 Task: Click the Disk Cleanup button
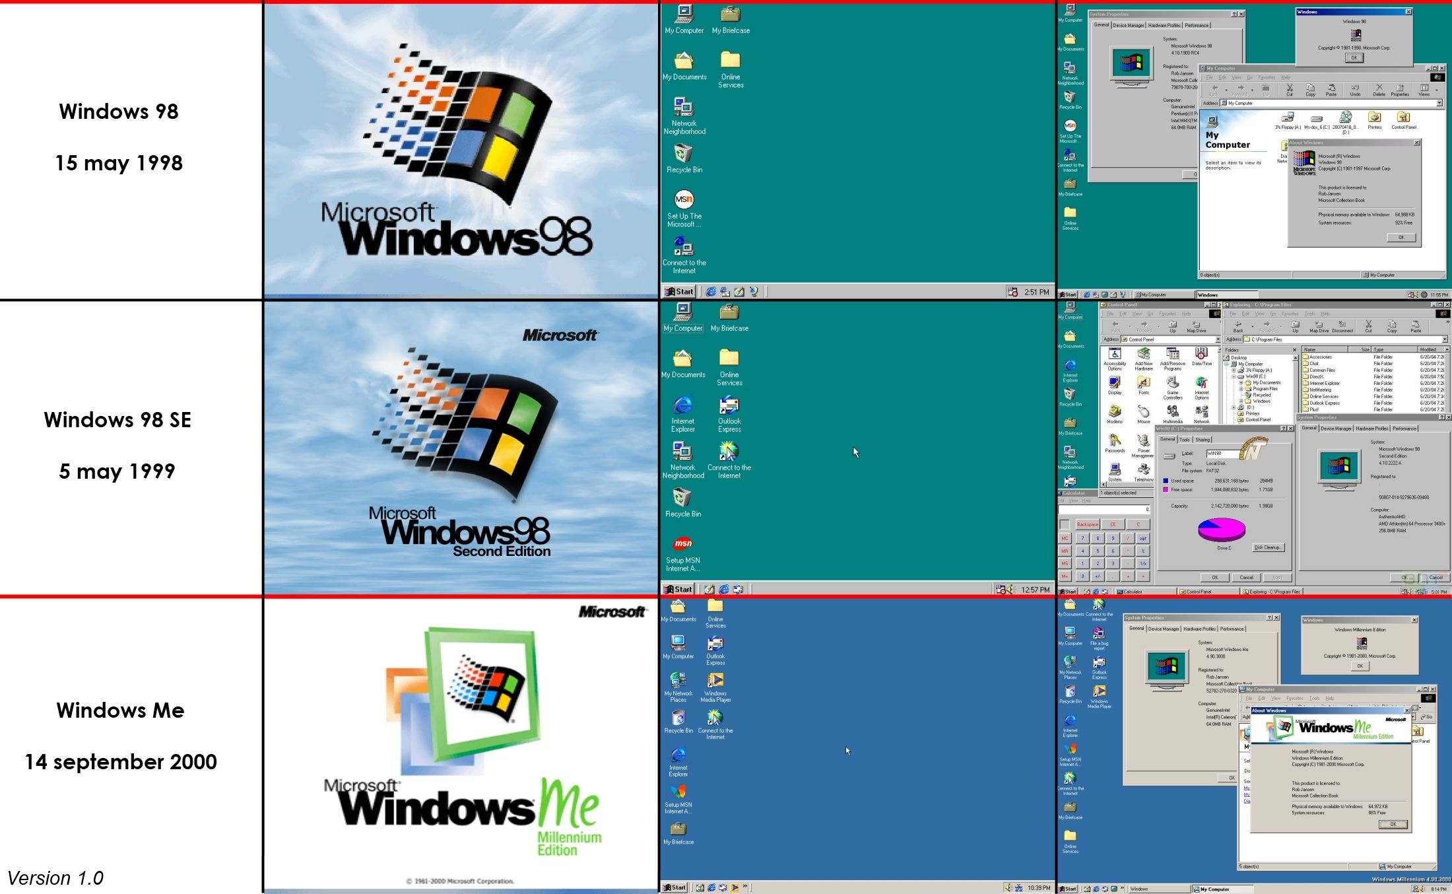[1268, 547]
